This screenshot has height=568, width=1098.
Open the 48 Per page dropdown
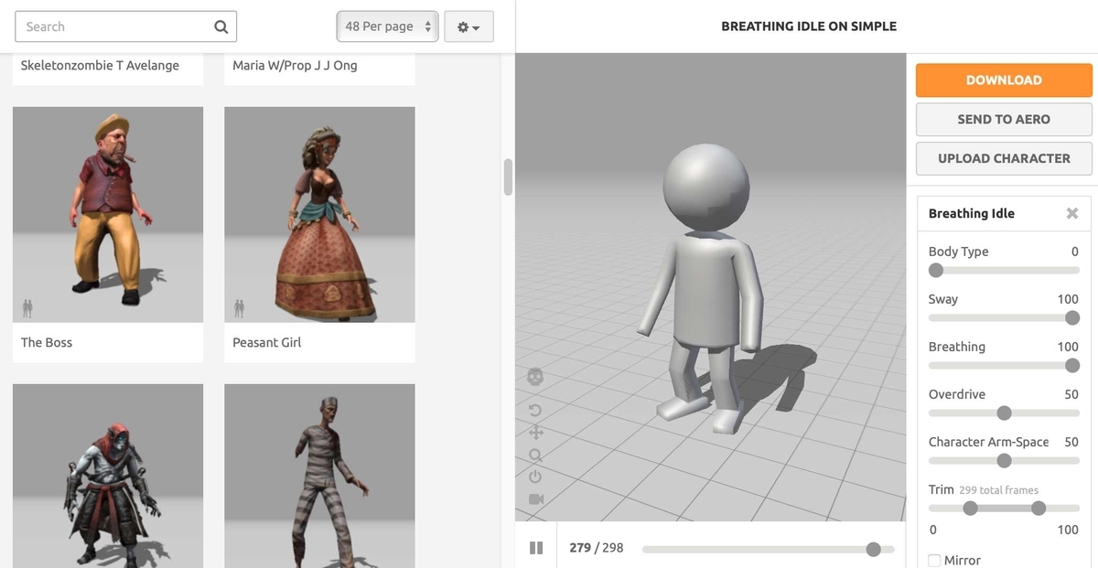388,27
